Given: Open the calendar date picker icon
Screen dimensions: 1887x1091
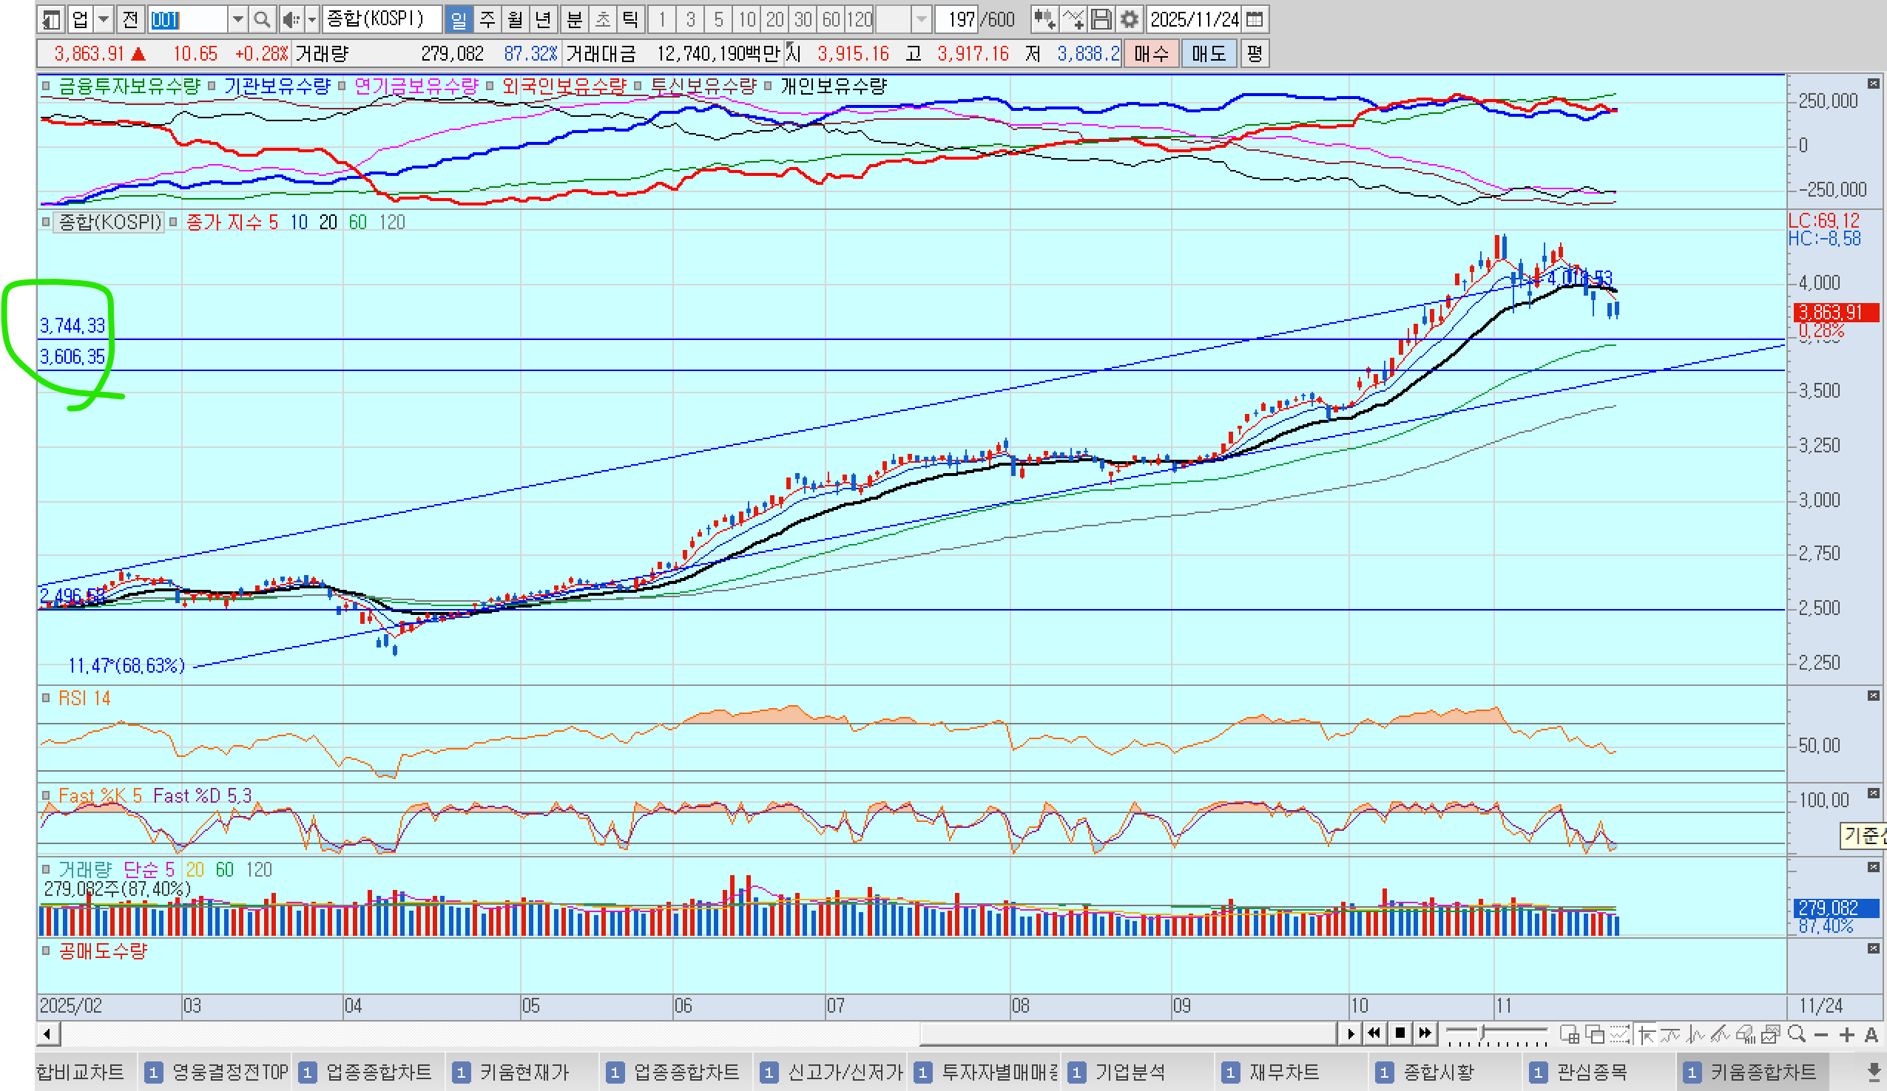Looking at the screenshot, I should [1255, 19].
